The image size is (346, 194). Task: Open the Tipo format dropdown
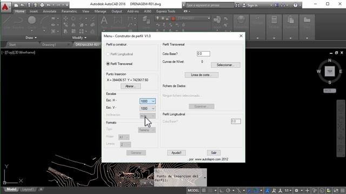[x=147, y=130]
